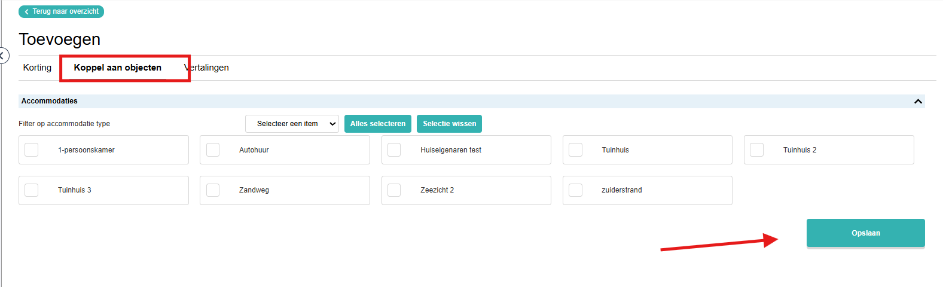Image resolution: width=943 pixels, height=287 pixels.
Task: Click the Selectie wissen button
Action: pos(450,124)
